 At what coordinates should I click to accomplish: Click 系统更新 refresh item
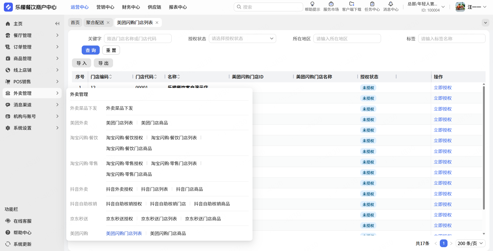pos(22,244)
